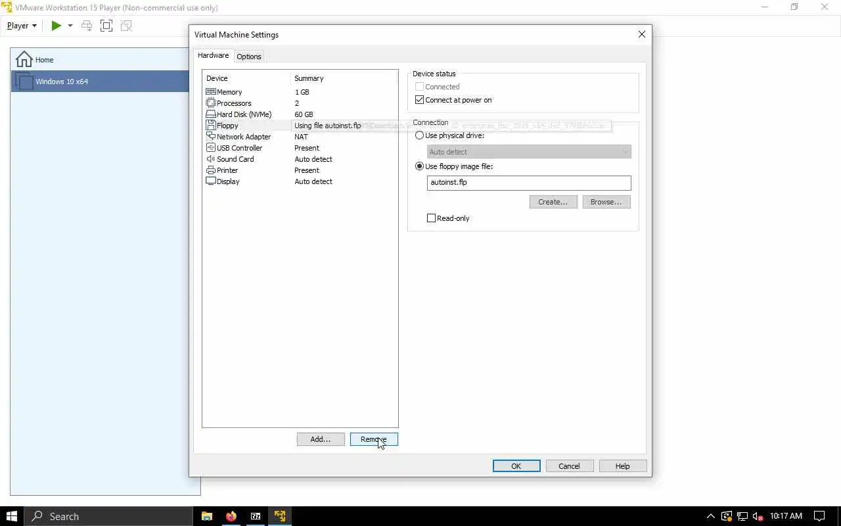Click the 10:17 AM clock
Screen dimensions: 841x526
coord(786,516)
